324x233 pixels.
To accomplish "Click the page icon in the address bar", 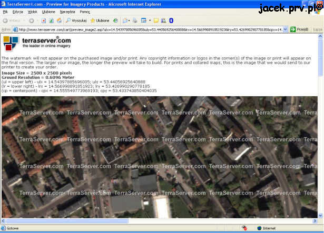I will 15,30.
